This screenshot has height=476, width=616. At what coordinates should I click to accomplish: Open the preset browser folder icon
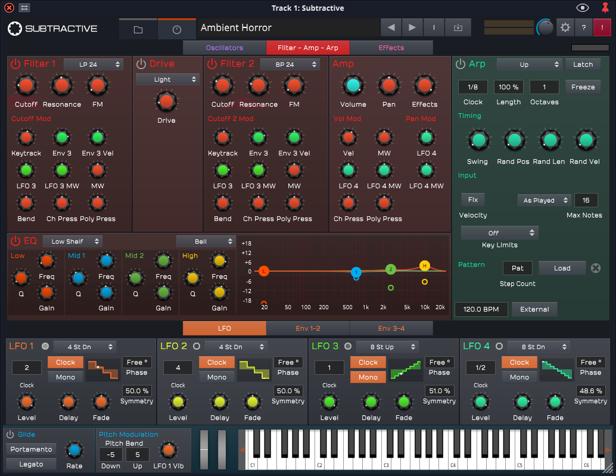[x=138, y=29]
